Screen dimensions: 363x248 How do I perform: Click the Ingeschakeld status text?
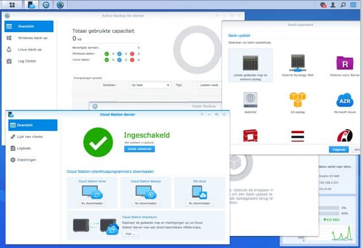(147, 135)
